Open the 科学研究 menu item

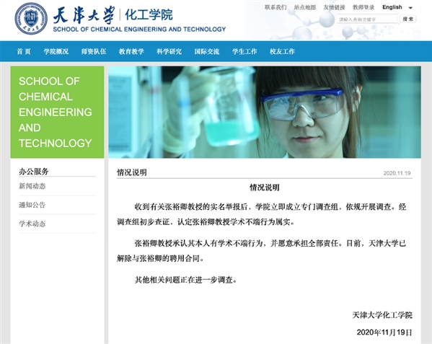click(x=169, y=51)
